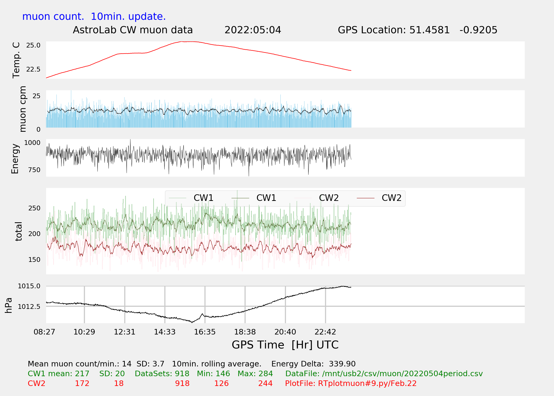Click the '14:33' time tick label
The width and height of the screenshot is (554, 396).
click(165, 332)
